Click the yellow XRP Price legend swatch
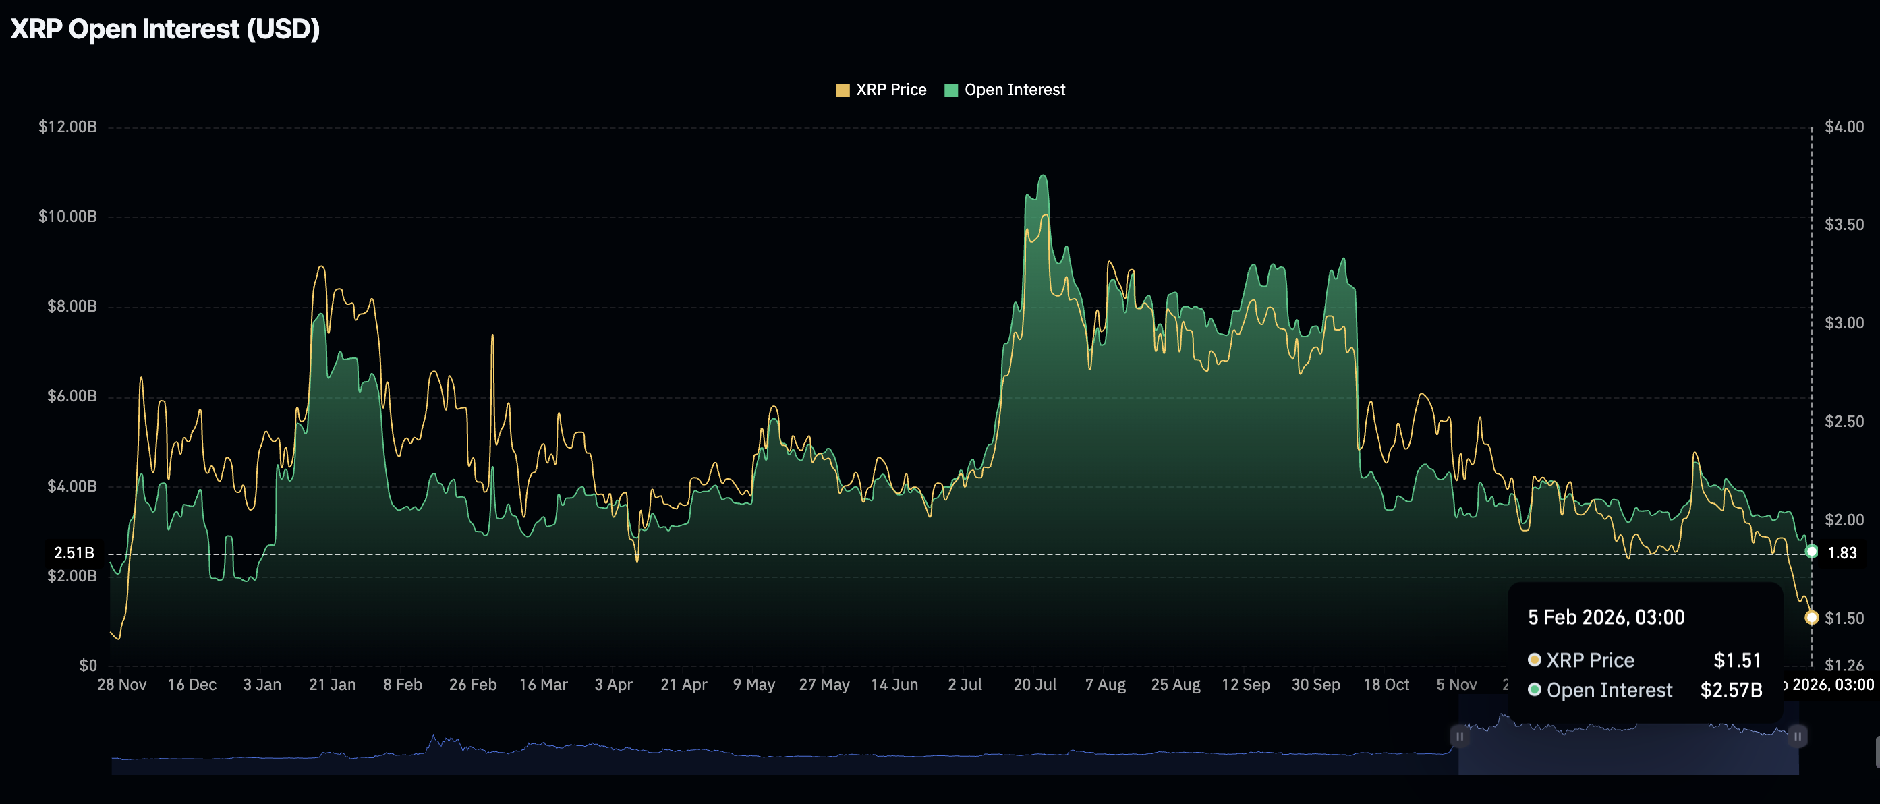The width and height of the screenshot is (1880, 804). click(x=843, y=90)
